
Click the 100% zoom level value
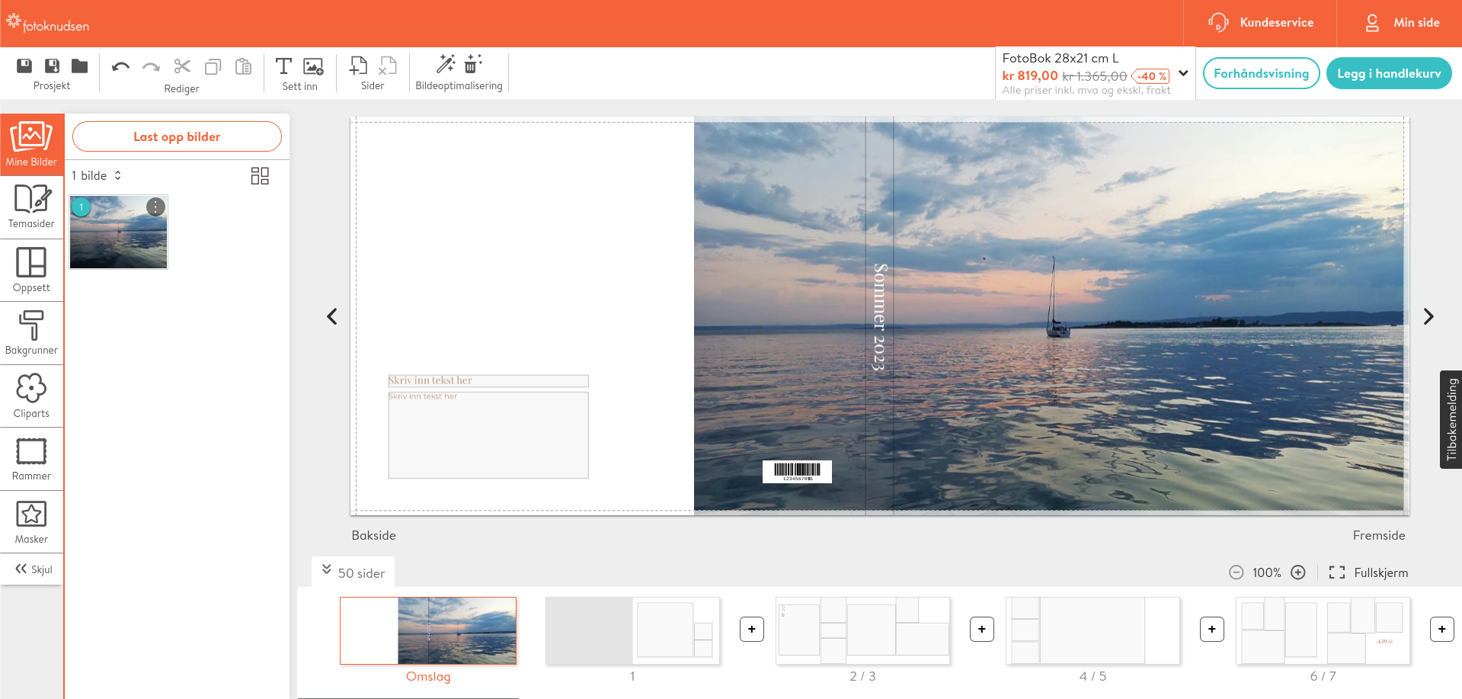tap(1267, 572)
